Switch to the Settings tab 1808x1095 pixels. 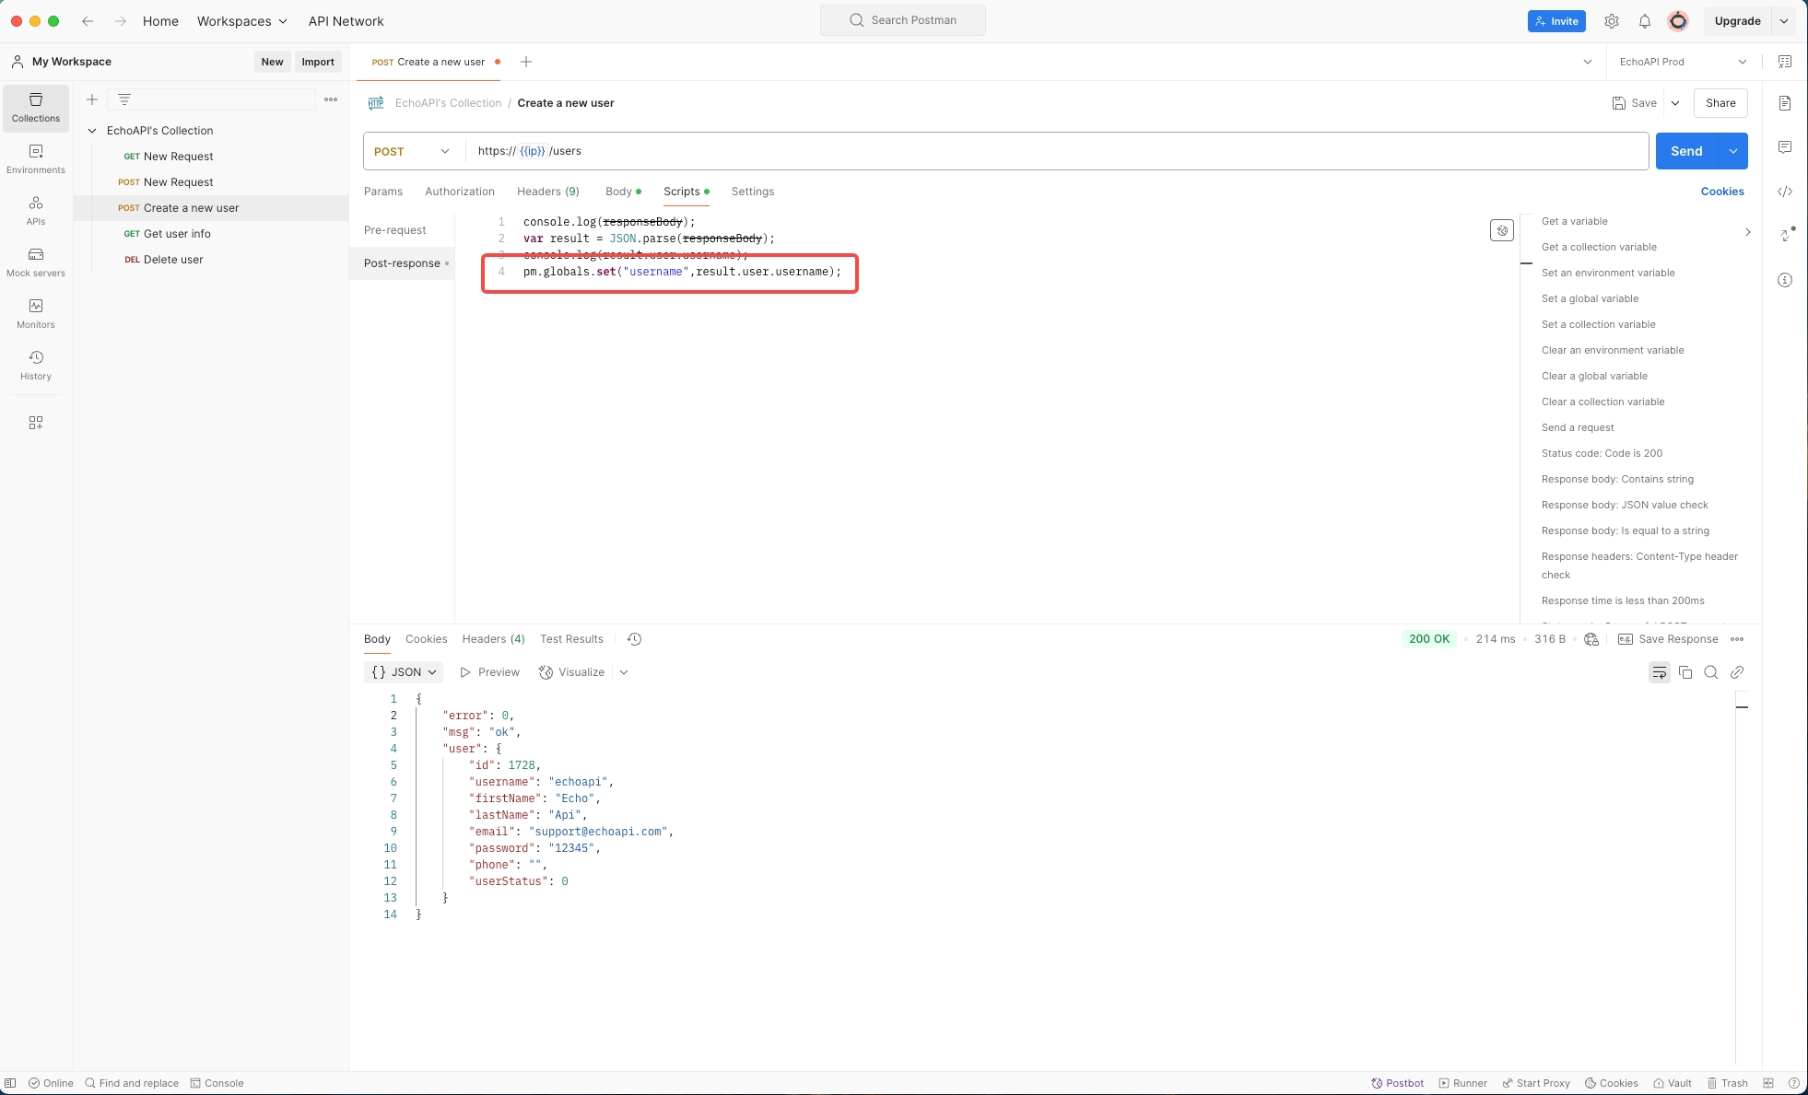[753, 192]
